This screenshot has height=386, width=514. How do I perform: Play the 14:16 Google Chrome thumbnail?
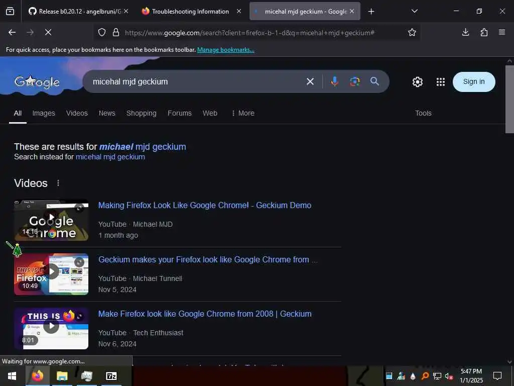tap(51, 220)
